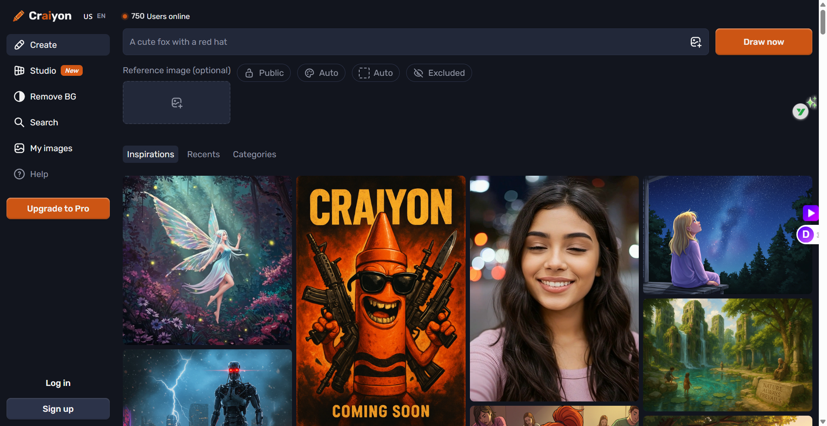Open the overgrown ruins waterfall image

pyautogui.click(x=728, y=355)
